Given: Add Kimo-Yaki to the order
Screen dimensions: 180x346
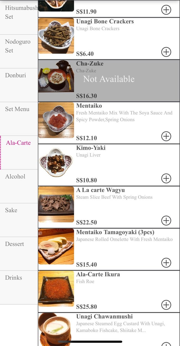Looking at the screenshot, I should point(166,178).
